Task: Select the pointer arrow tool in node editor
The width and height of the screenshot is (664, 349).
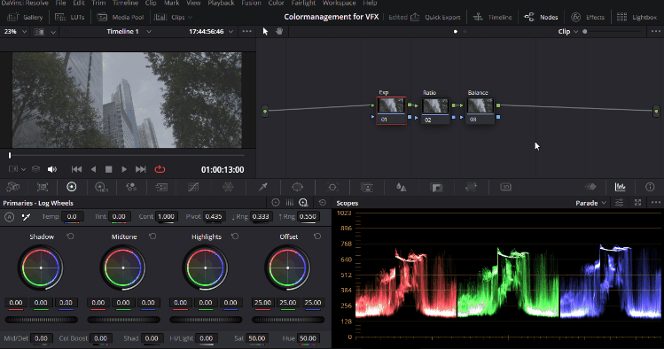Action: [x=265, y=31]
